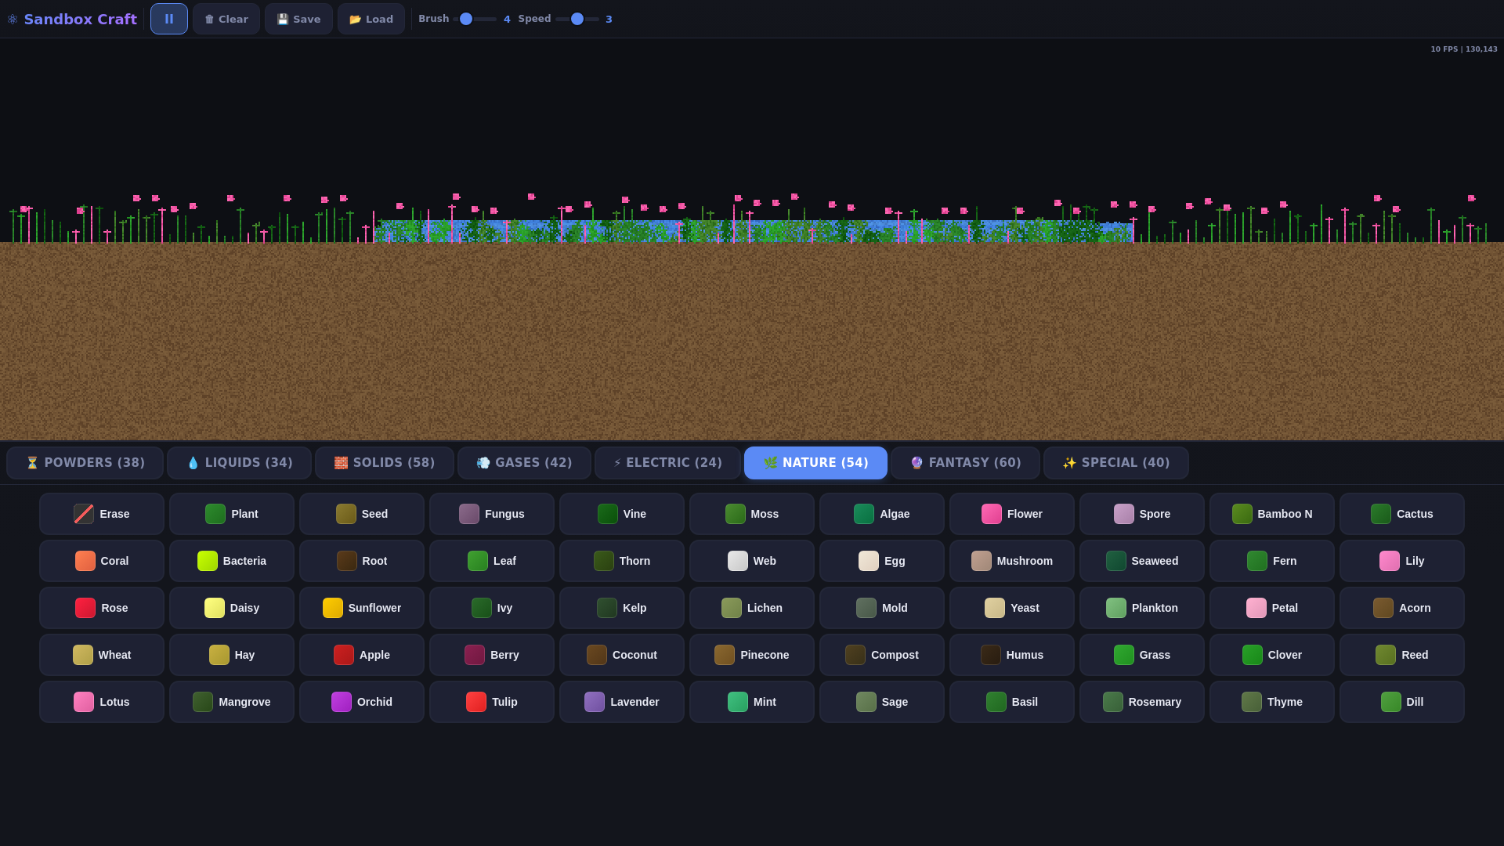
Task: Choose the Sunflower element
Action: (362, 608)
